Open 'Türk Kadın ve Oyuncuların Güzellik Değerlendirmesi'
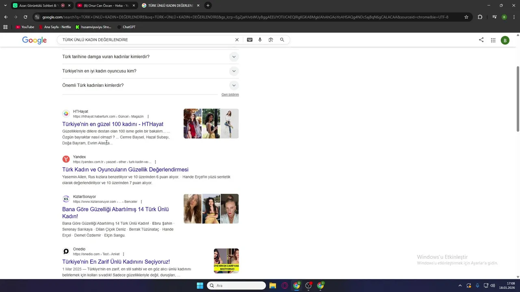The height and width of the screenshot is (292, 520). click(125, 170)
